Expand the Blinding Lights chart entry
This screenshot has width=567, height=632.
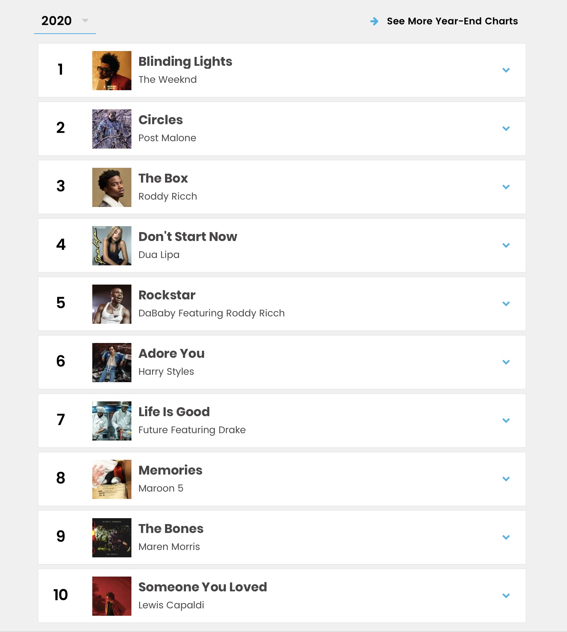tap(506, 70)
